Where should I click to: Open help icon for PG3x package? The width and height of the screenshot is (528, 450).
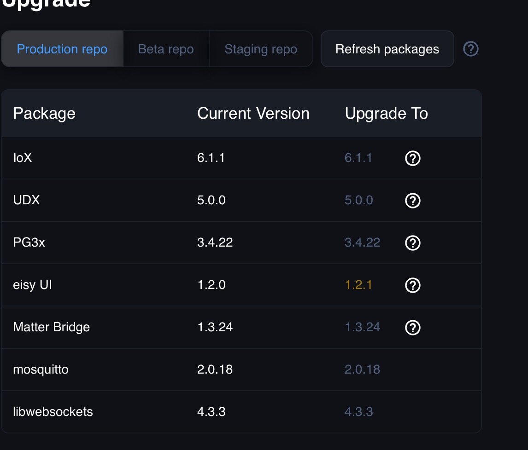pyautogui.click(x=412, y=243)
